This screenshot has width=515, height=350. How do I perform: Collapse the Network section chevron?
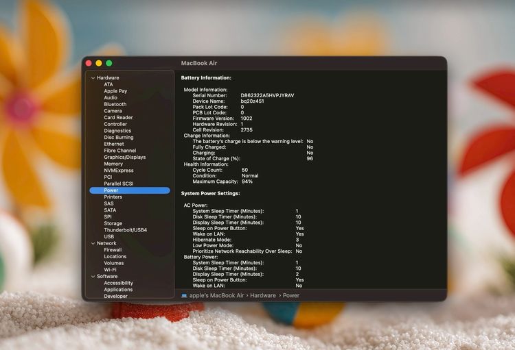click(x=93, y=243)
